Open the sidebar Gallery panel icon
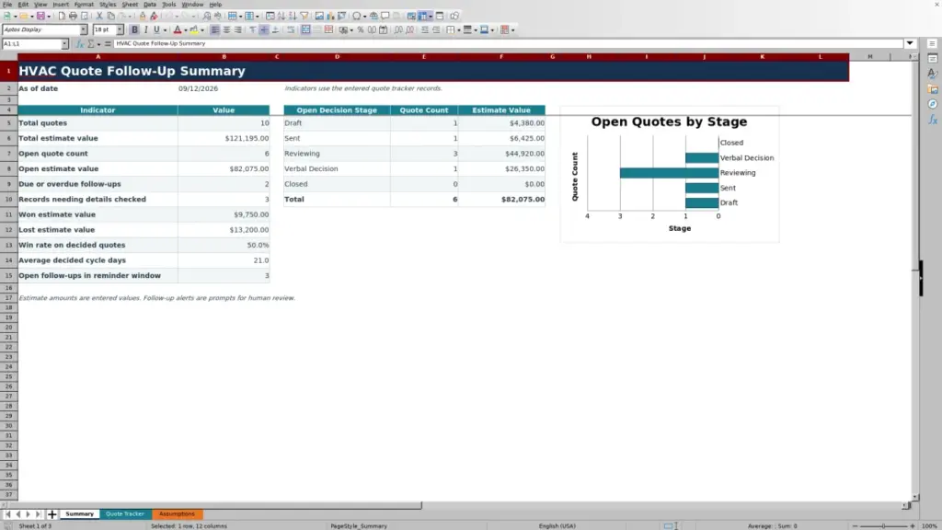Image resolution: width=942 pixels, height=530 pixels. (933, 89)
